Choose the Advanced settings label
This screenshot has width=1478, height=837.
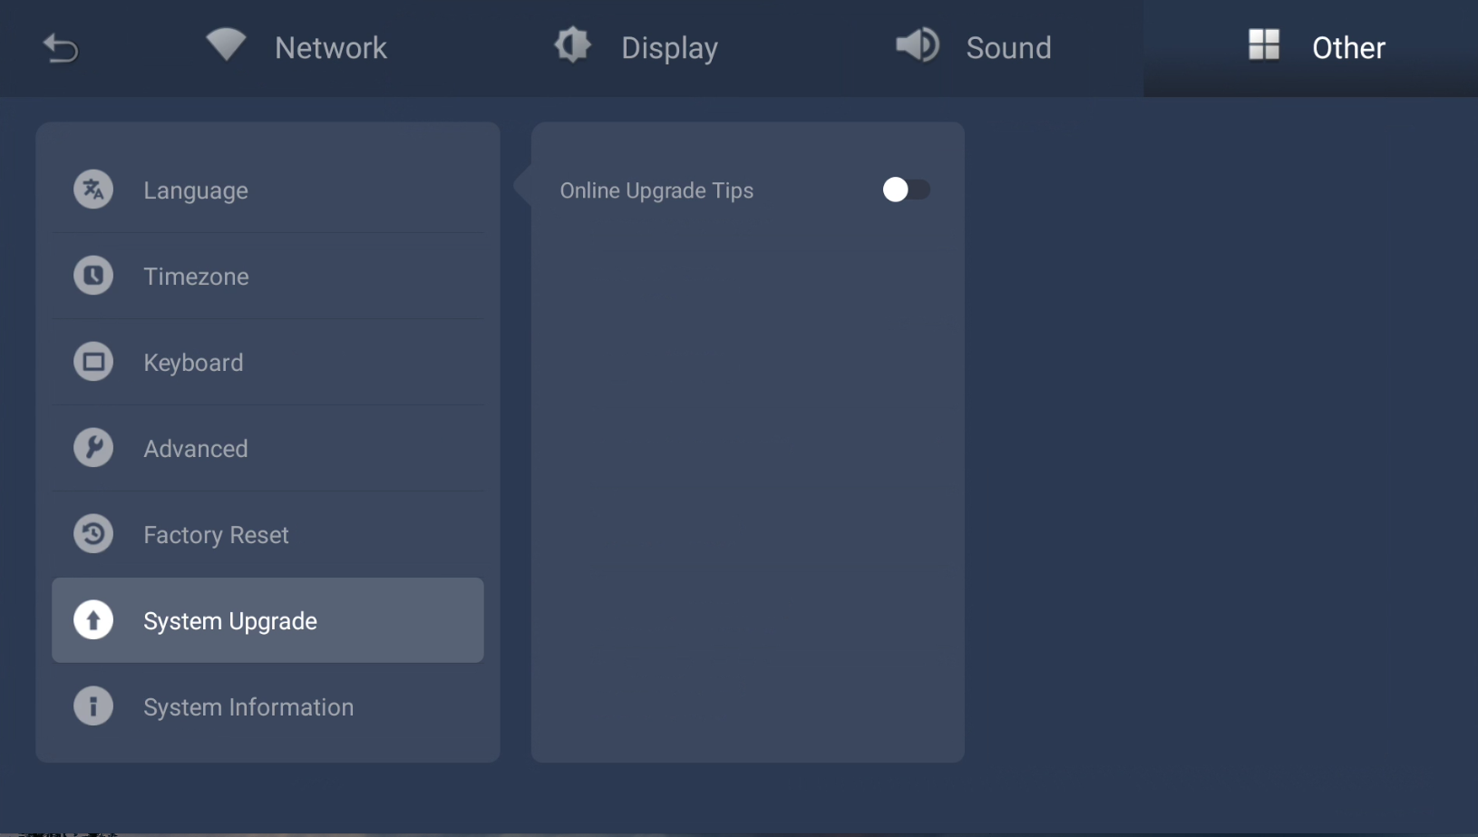pos(195,449)
